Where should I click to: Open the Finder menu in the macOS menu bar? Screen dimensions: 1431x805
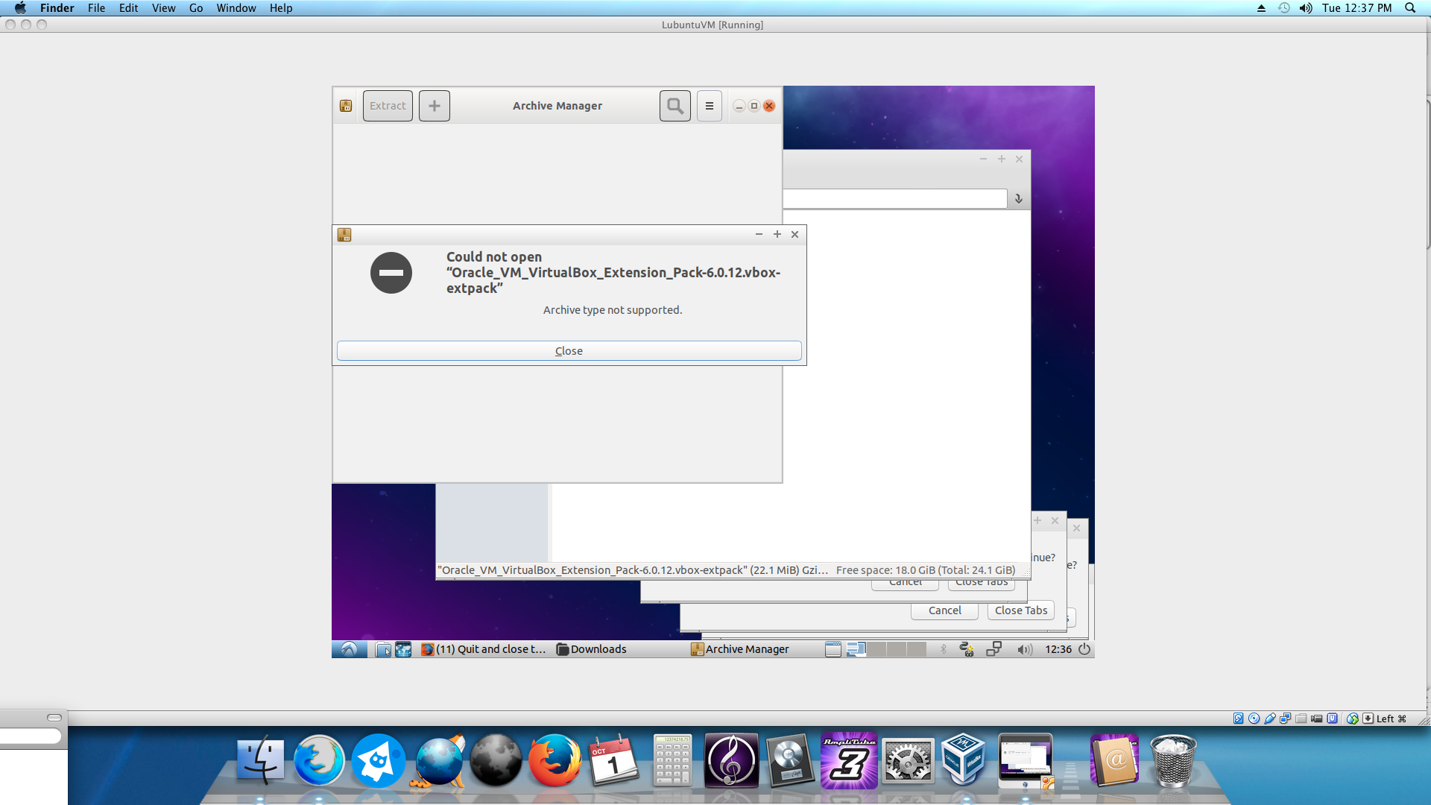(57, 8)
